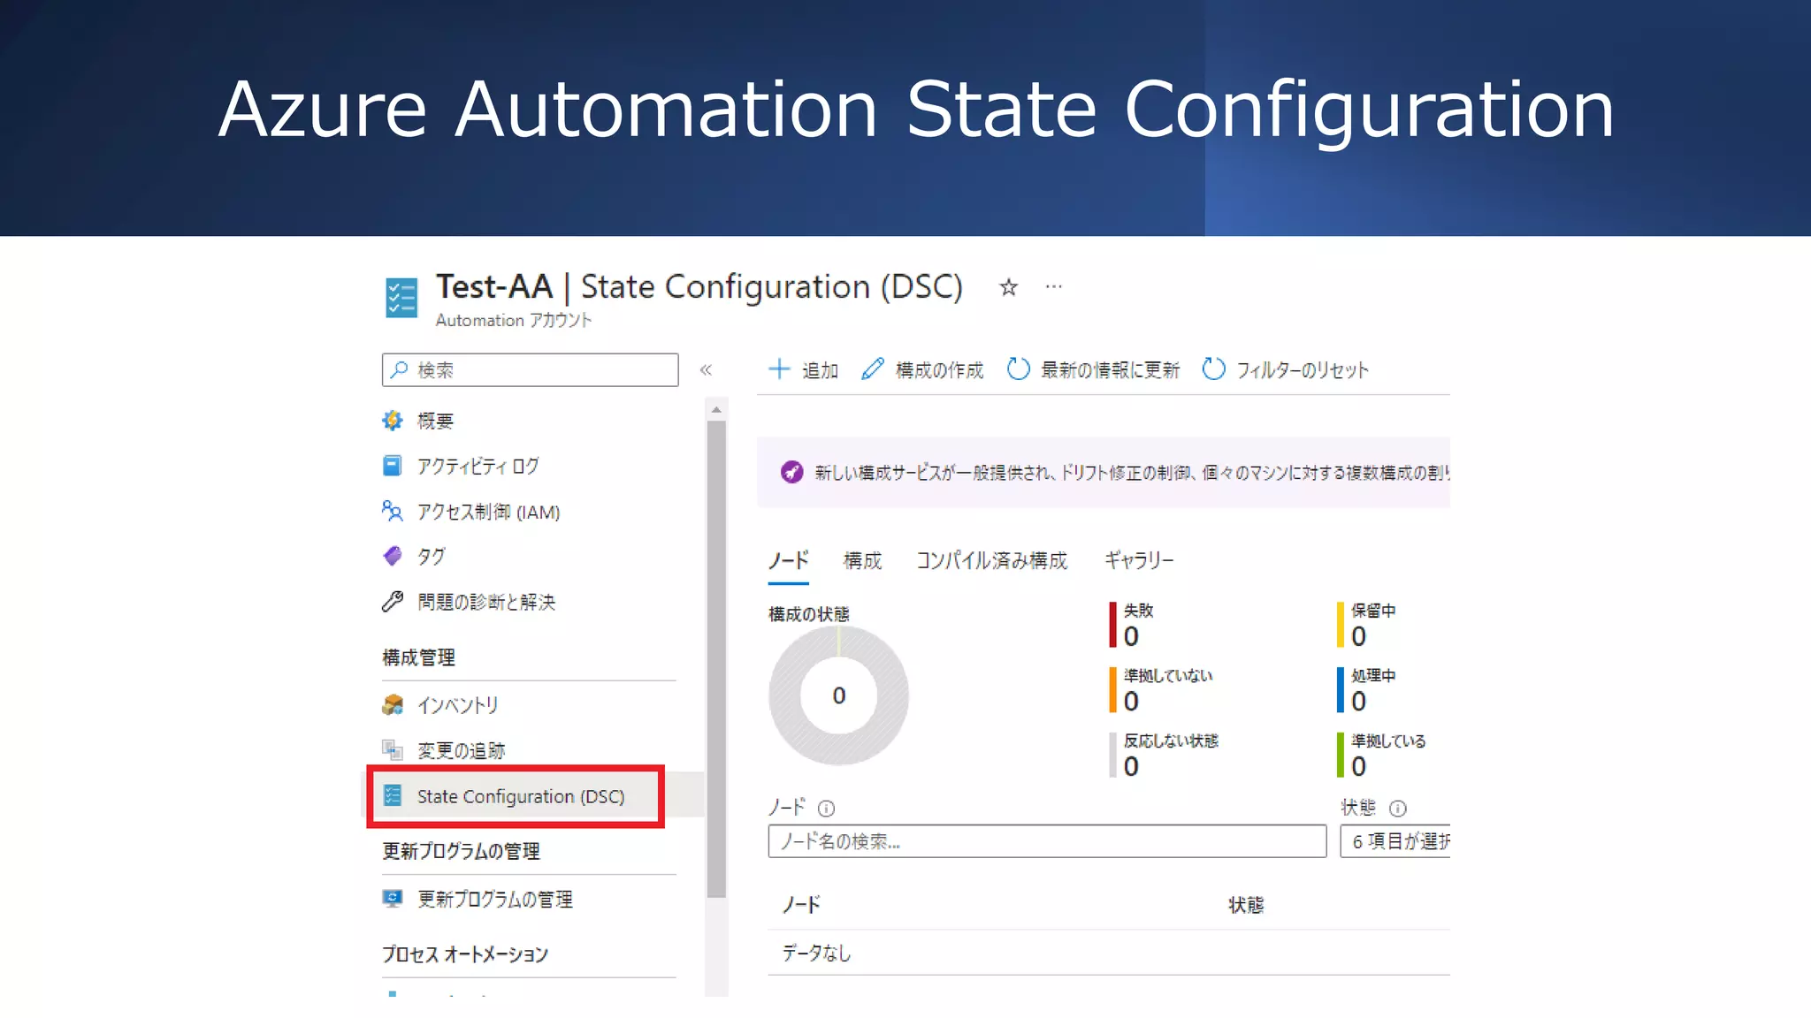This screenshot has height=1018, width=1811.
Task: Click the sidebar search field
Action: click(x=530, y=369)
